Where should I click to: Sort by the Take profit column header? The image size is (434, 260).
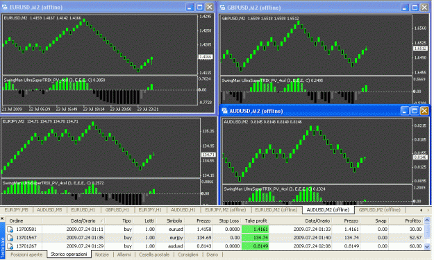[x=256, y=220]
